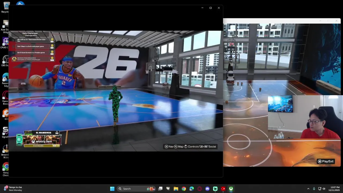The height and width of the screenshot is (193, 343).
Task: Click the green-patterned player character
Action: [115, 106]
